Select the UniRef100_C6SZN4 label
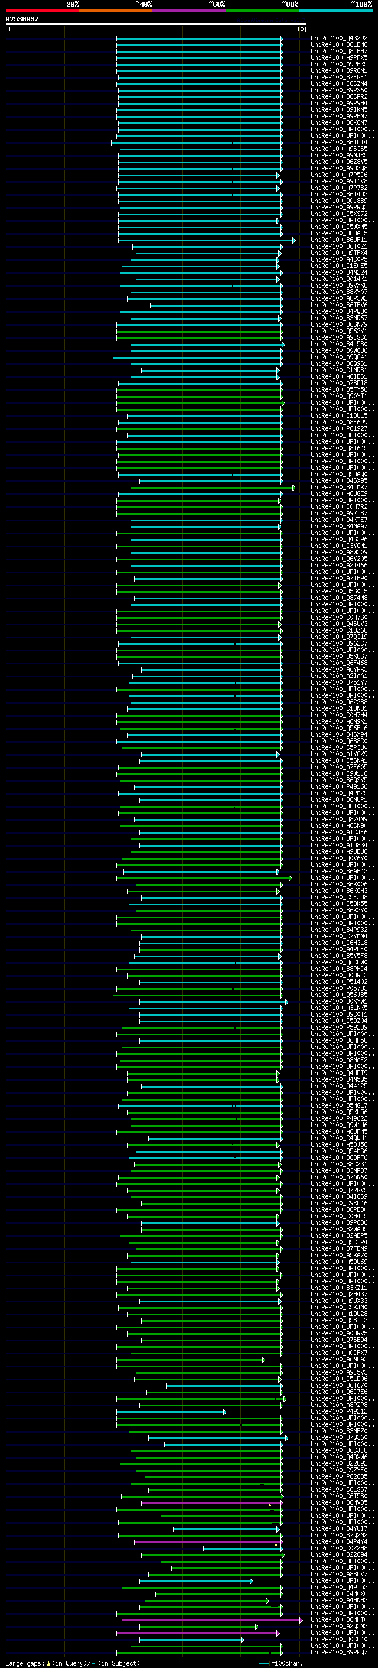The width and height of the screenshot is (378, 1668). point(339,83)
